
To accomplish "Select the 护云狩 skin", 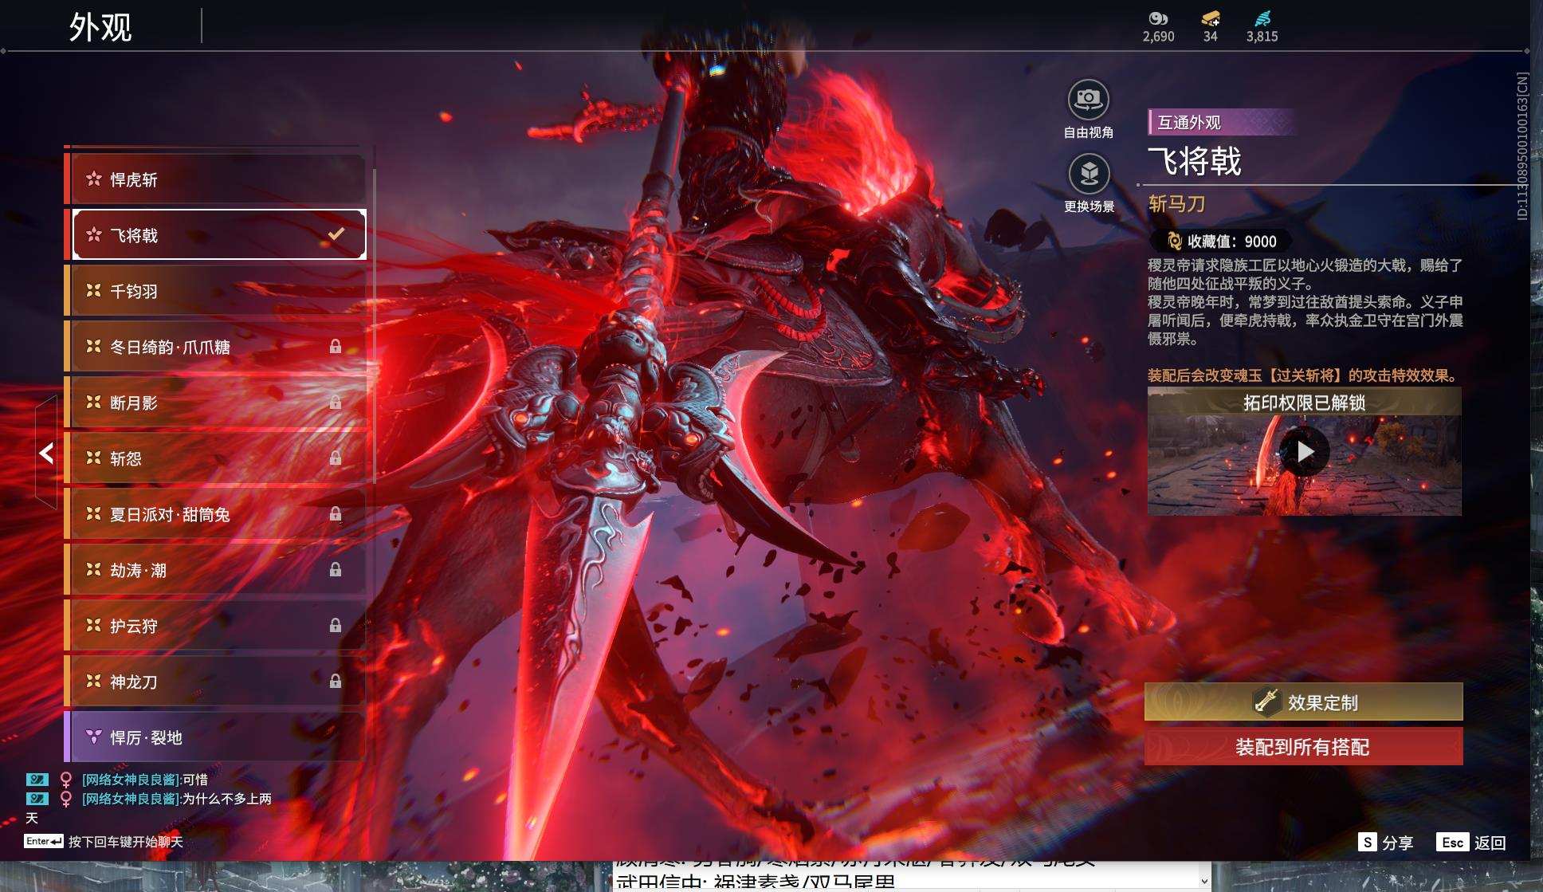I will (x=215, y=626).
